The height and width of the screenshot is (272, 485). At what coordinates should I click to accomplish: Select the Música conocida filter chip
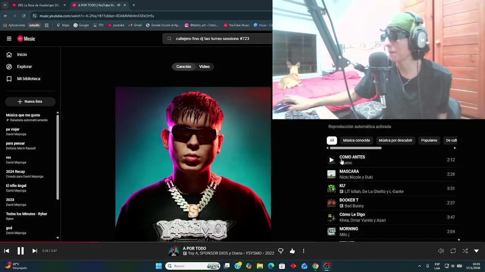(x=357, y=140)
